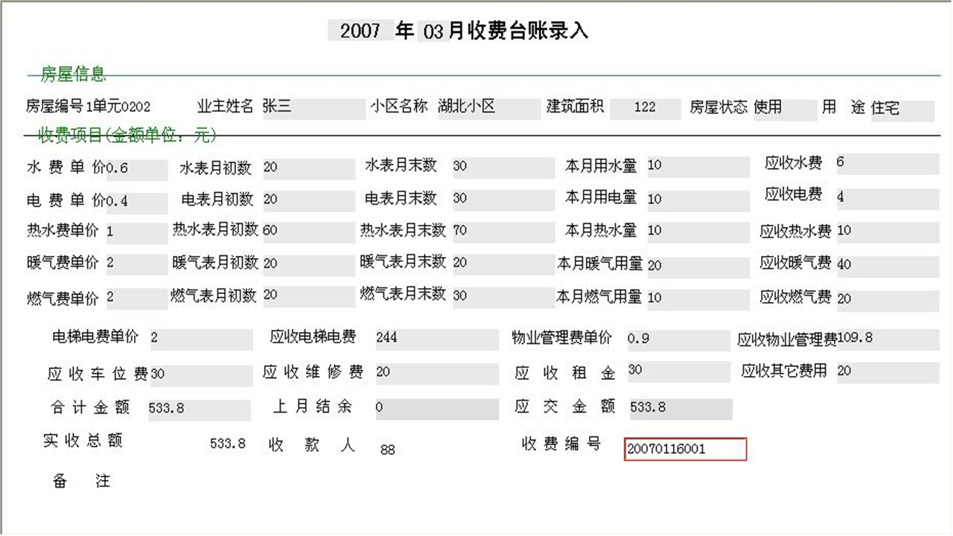Select the 小区名称 field showing 湖北小区

(488, 107)
